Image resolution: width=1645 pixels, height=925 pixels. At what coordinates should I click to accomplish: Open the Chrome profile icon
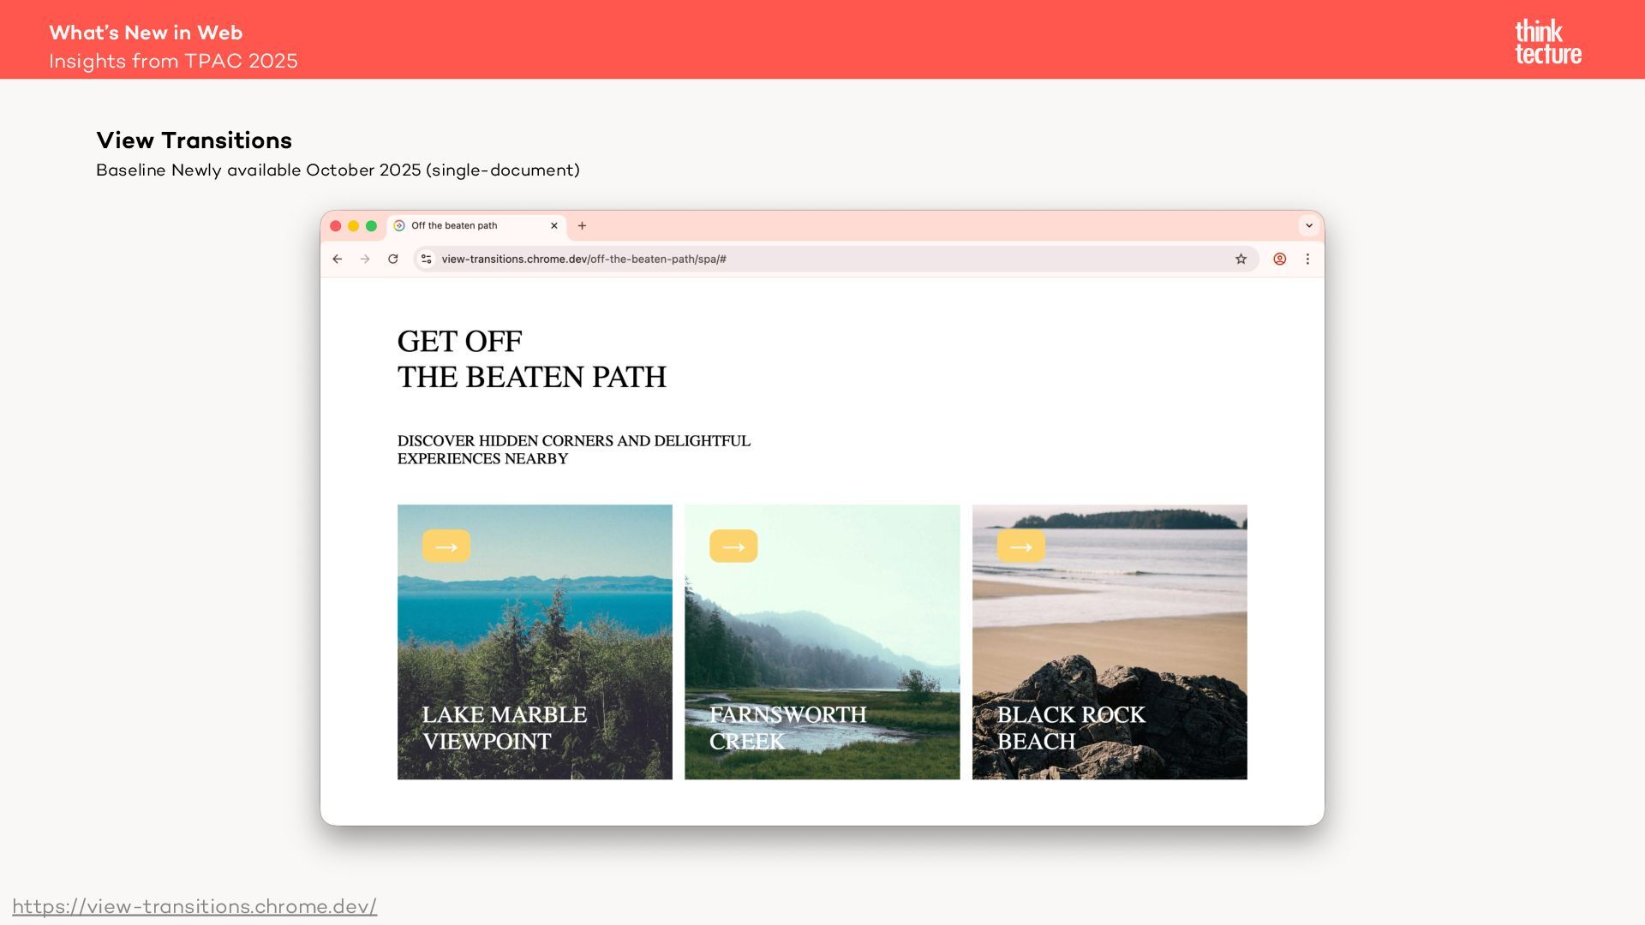click(x=1279, y=260)
